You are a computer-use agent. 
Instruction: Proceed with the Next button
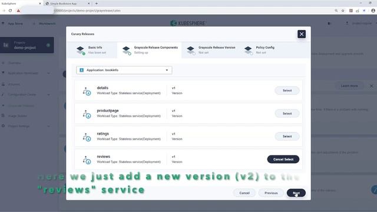pyautogui.click(x=296, y=193)
